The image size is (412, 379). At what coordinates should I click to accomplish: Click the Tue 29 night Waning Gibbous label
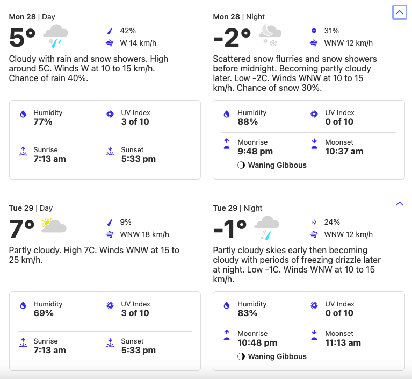click(x=277, y=356)
